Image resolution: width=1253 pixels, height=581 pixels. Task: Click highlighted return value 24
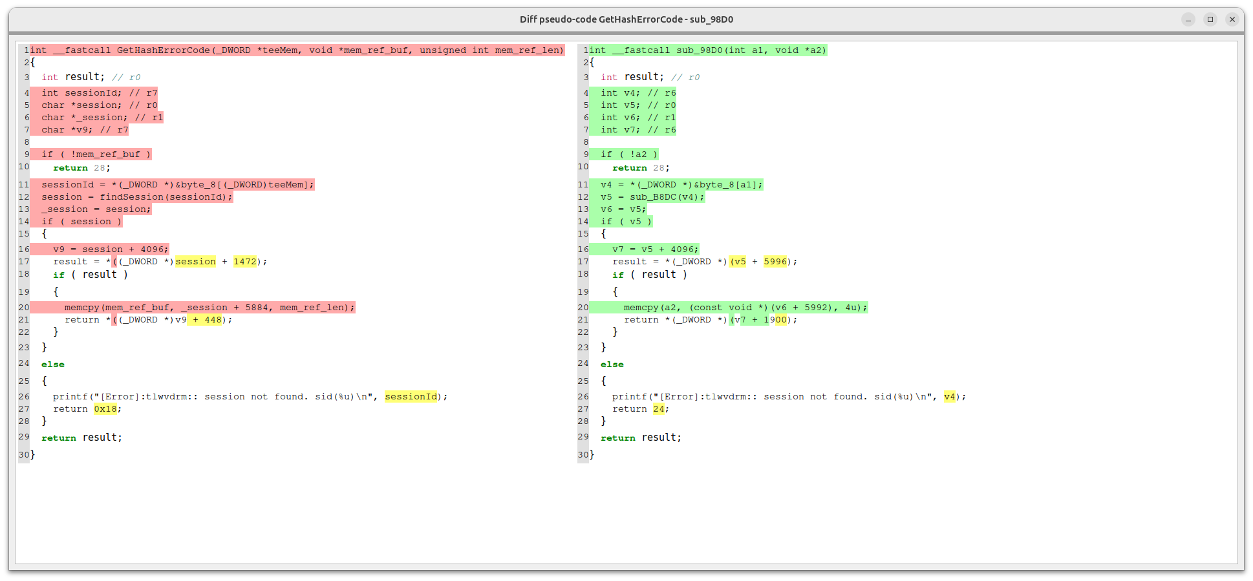click(x=659, y=409)
